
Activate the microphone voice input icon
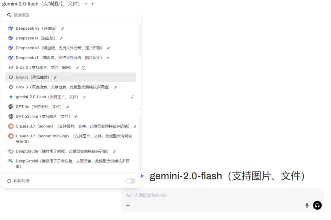(307, 205)
